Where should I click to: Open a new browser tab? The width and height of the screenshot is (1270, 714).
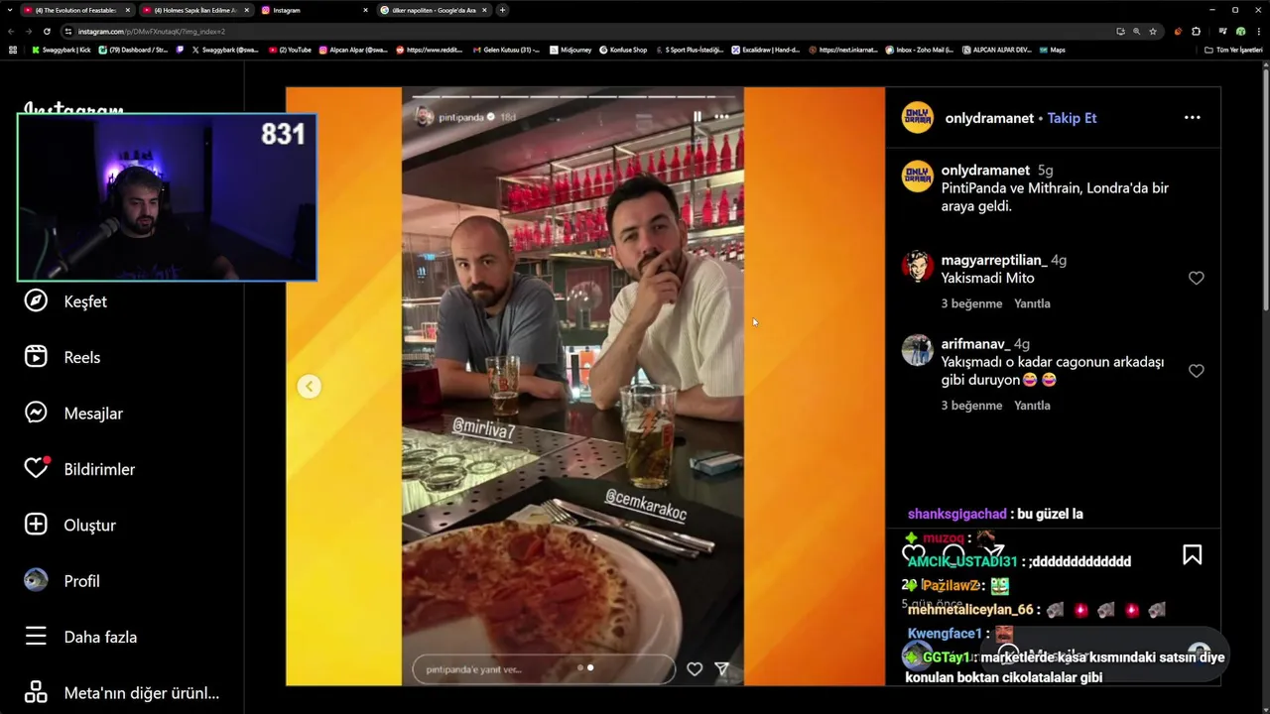[502, 10]
